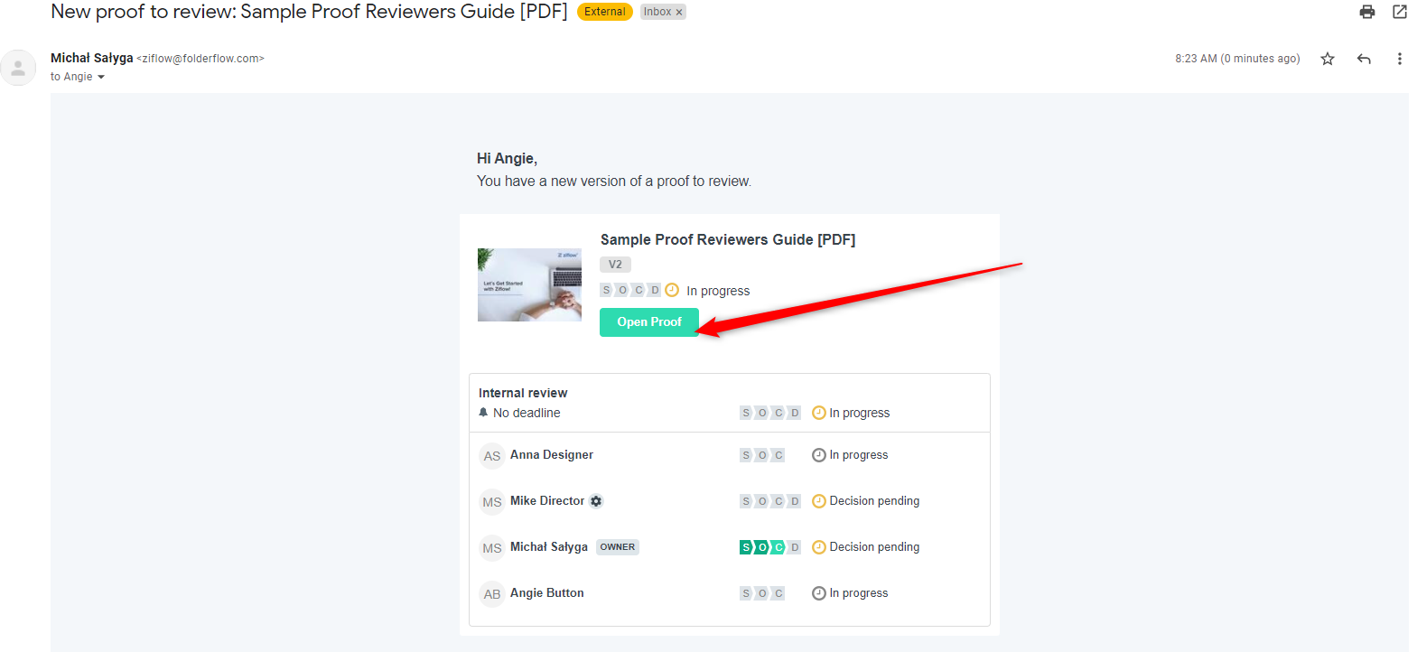Click the yellow External tag

click(604, 12)
